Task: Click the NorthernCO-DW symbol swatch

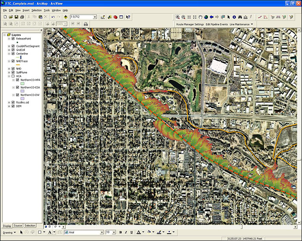Action: 22,99
